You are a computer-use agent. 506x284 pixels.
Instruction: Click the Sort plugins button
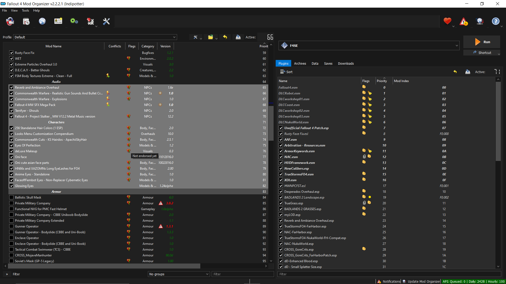pyautogui.click(x=286, y=72)
